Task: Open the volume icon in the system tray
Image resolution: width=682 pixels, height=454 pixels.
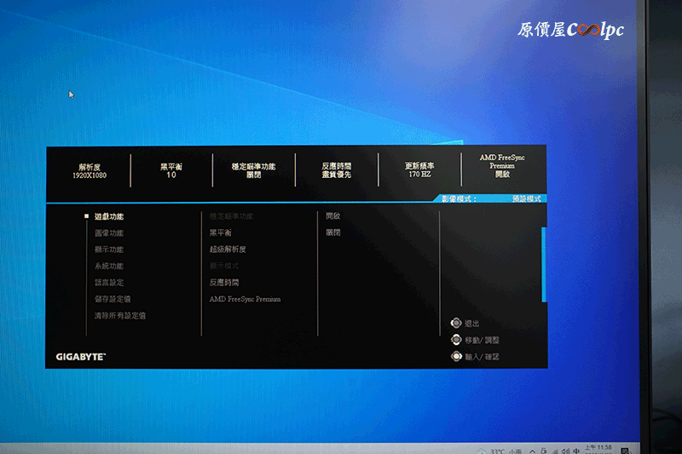Action: 566,451
